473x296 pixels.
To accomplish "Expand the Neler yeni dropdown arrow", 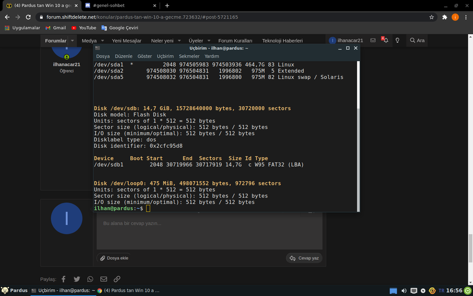I will (x=179, y=40).
